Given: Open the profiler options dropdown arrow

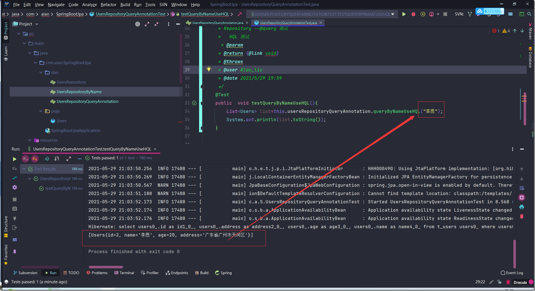Looking at the screenshot, I should pos(438,14).
